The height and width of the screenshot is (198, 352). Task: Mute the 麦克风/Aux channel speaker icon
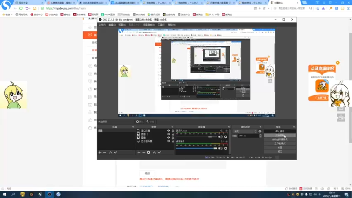pos(220,137)
